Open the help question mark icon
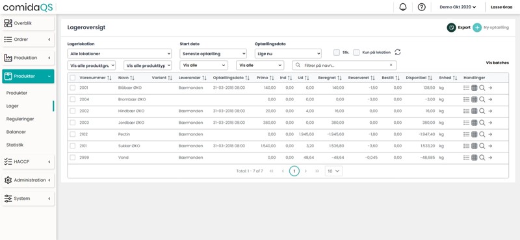Image resolution: width=520 pixels, height=240 pixels. click(421, 7)
